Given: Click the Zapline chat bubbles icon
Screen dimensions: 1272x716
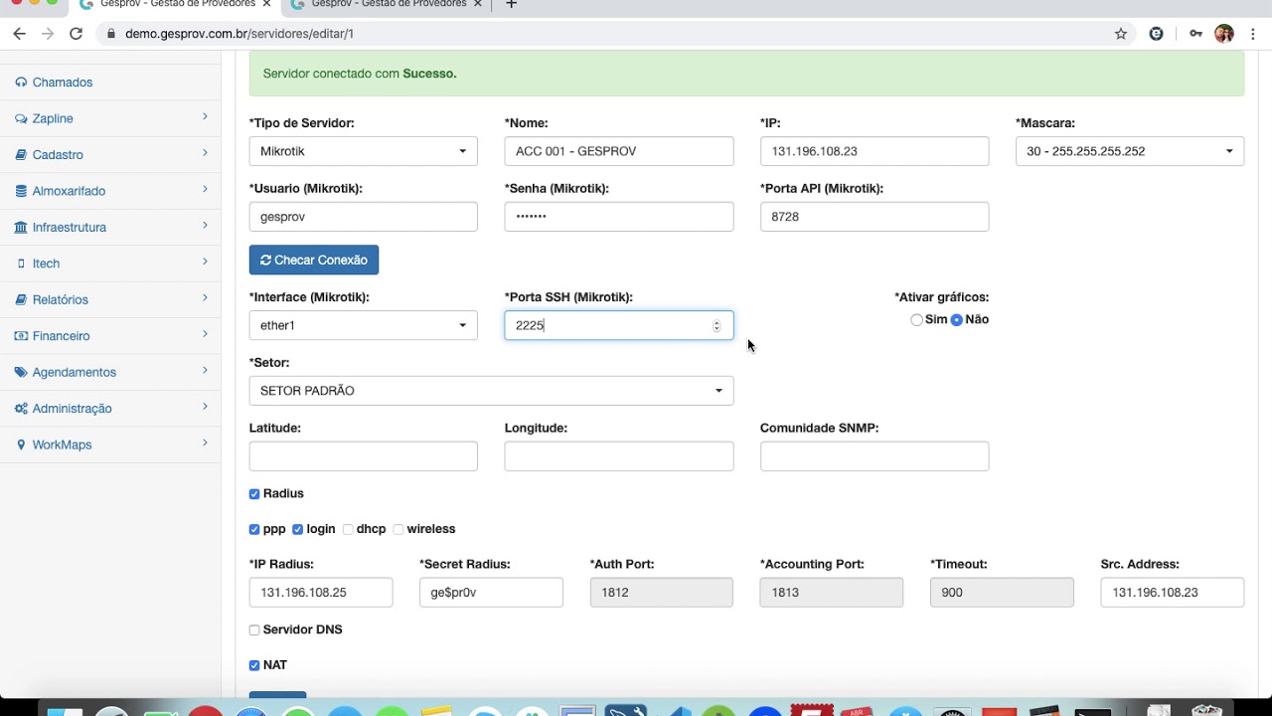Looking at the screenshot, I should point(21,118).
